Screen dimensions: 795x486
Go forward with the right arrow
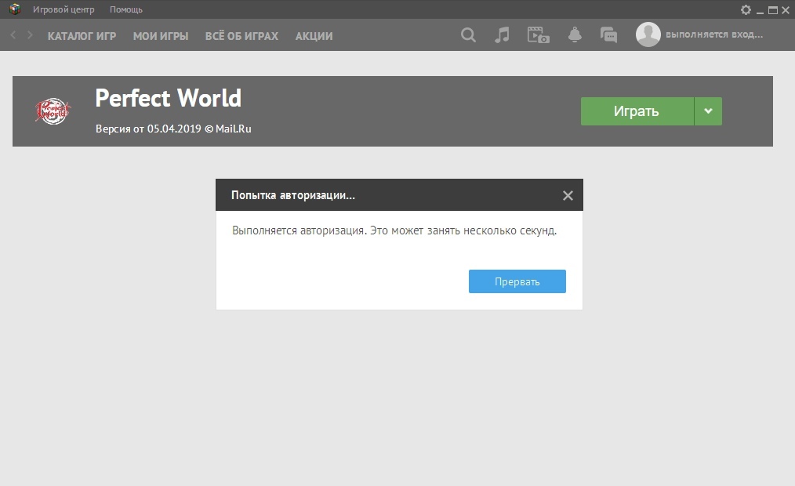pyautogui.click(x=30, y=35)
